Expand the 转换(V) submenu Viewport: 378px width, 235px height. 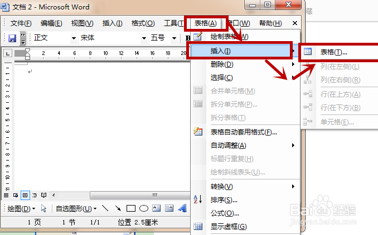click(293, 186)
